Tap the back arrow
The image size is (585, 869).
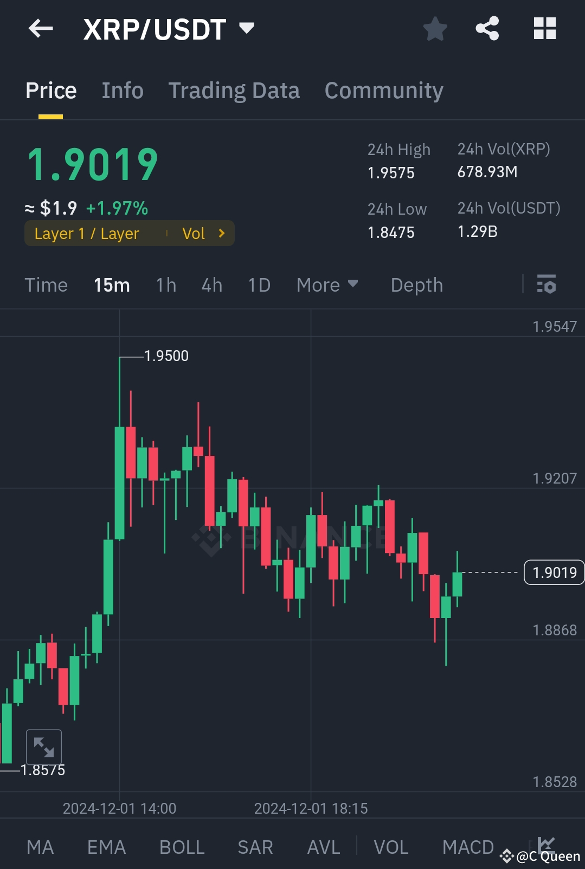(41, 29)
